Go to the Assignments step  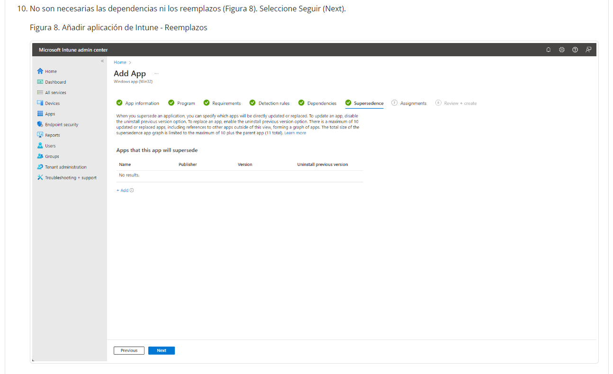coord(409,103)
